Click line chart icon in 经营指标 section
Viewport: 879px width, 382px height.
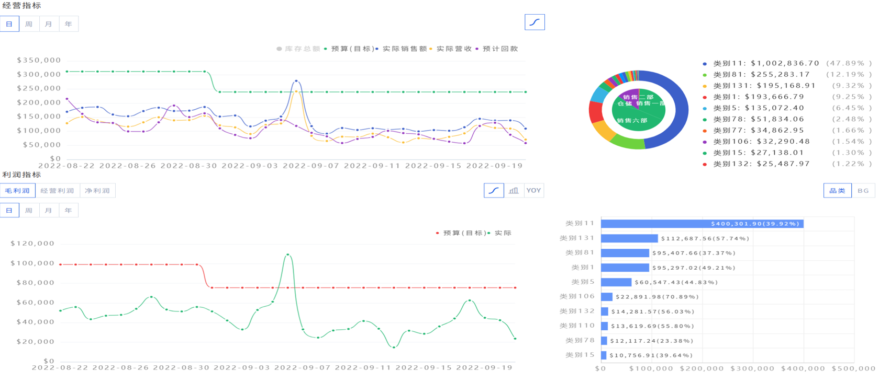(x=535, y=22)
